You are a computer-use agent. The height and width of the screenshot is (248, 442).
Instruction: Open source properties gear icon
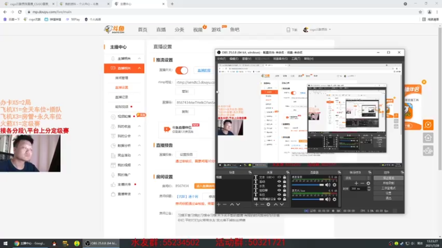(269, 204)
